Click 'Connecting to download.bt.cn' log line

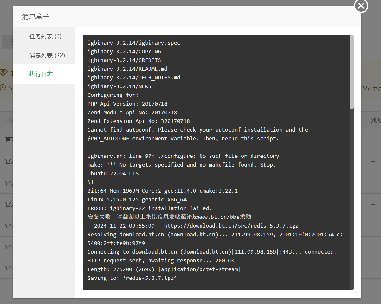(x=212, y=252)
